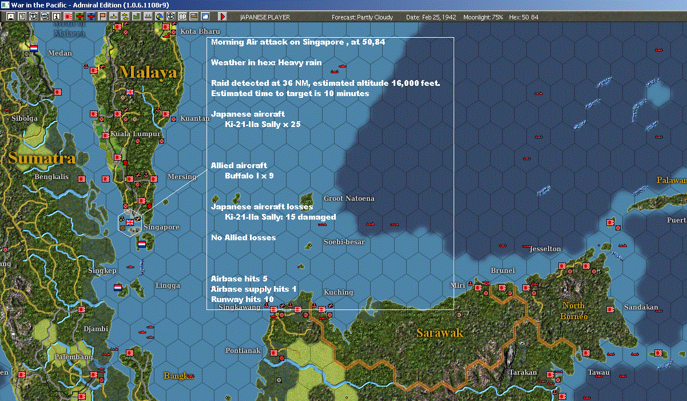
Task: Click the 'Airbase supply hits 1' line
Action: coord(254,289)
